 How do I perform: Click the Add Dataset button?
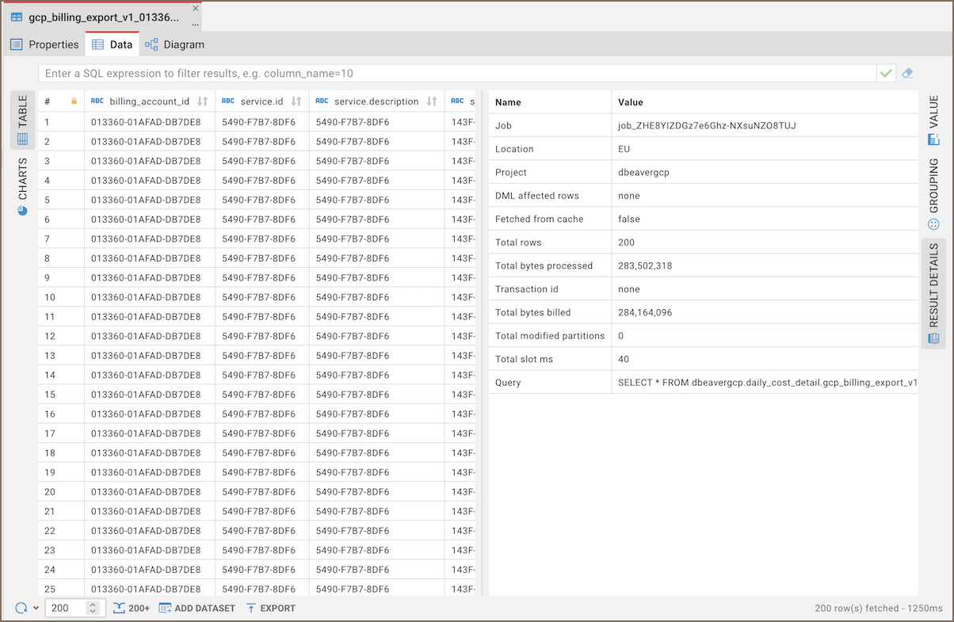coord(197,608)
